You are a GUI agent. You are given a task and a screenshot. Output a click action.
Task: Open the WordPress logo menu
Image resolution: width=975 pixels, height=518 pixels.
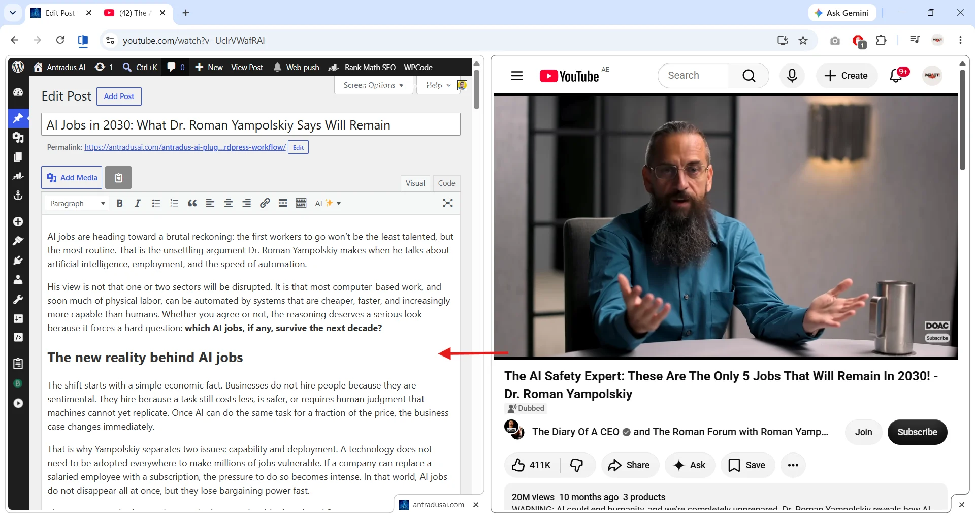click(18, 67)
